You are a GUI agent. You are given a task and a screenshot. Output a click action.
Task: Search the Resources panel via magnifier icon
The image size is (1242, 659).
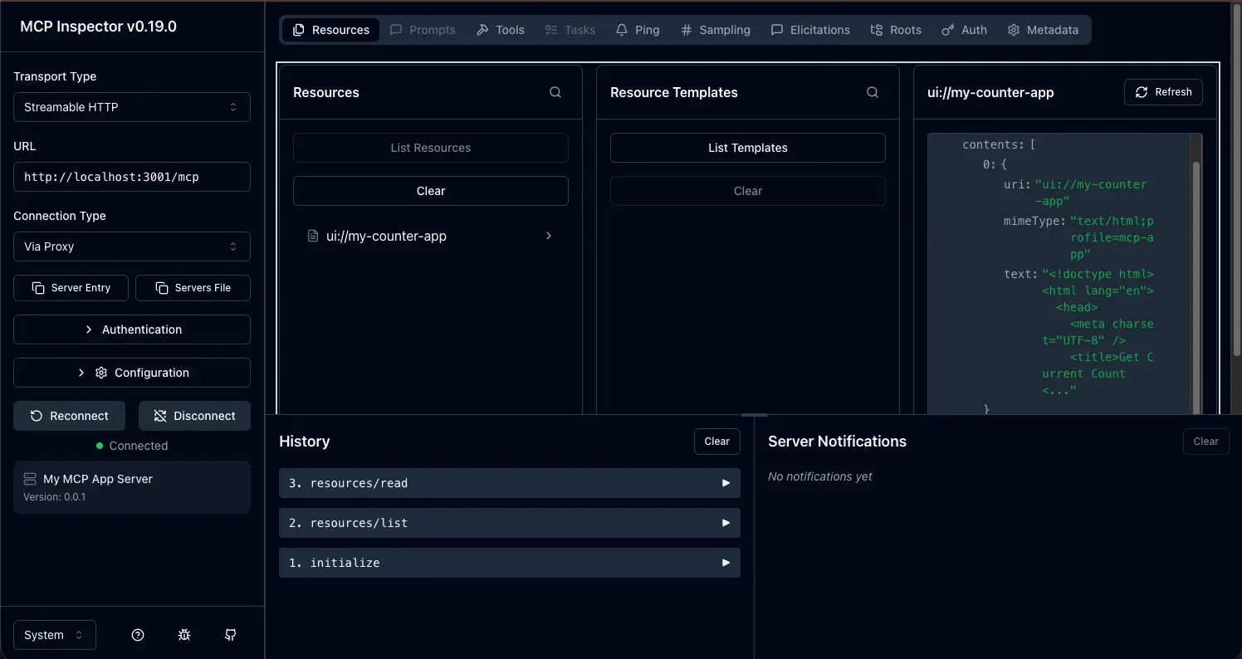click(x=555, y=92)
